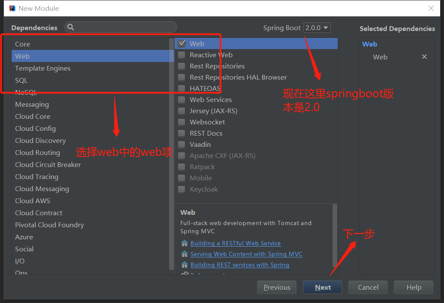Open Serving Web Content with Spring MVC link

tap(247, 254)
